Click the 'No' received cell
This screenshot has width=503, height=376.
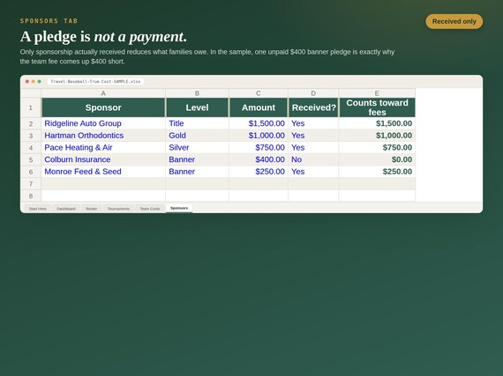tap(313, 159)
